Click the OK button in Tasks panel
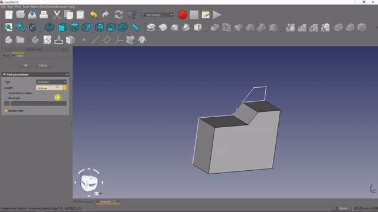The image size is (378, 212). 25,65
